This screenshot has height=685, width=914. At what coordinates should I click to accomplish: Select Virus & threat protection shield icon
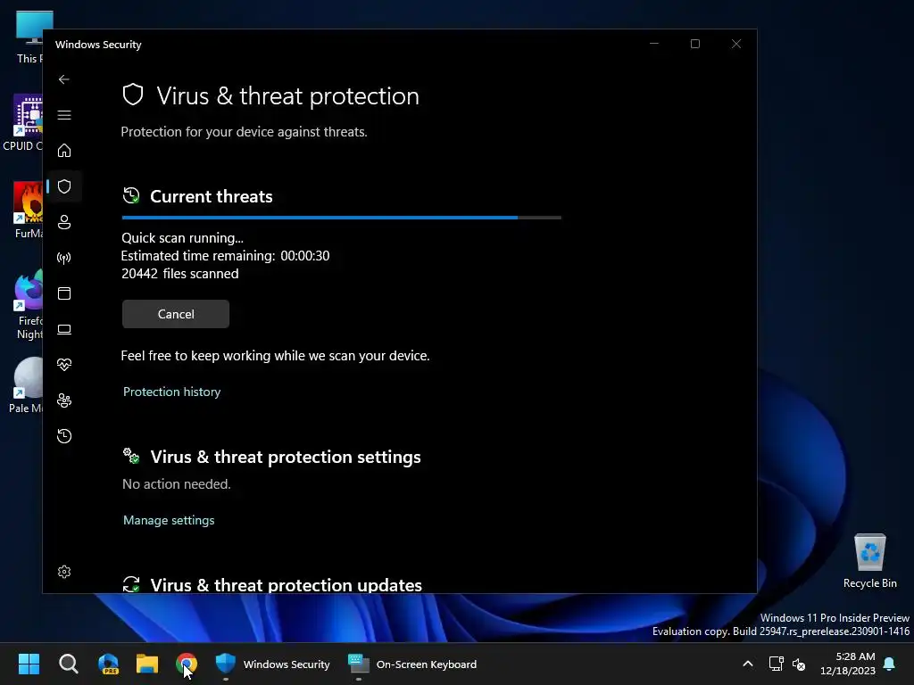(x=64, y=186)
